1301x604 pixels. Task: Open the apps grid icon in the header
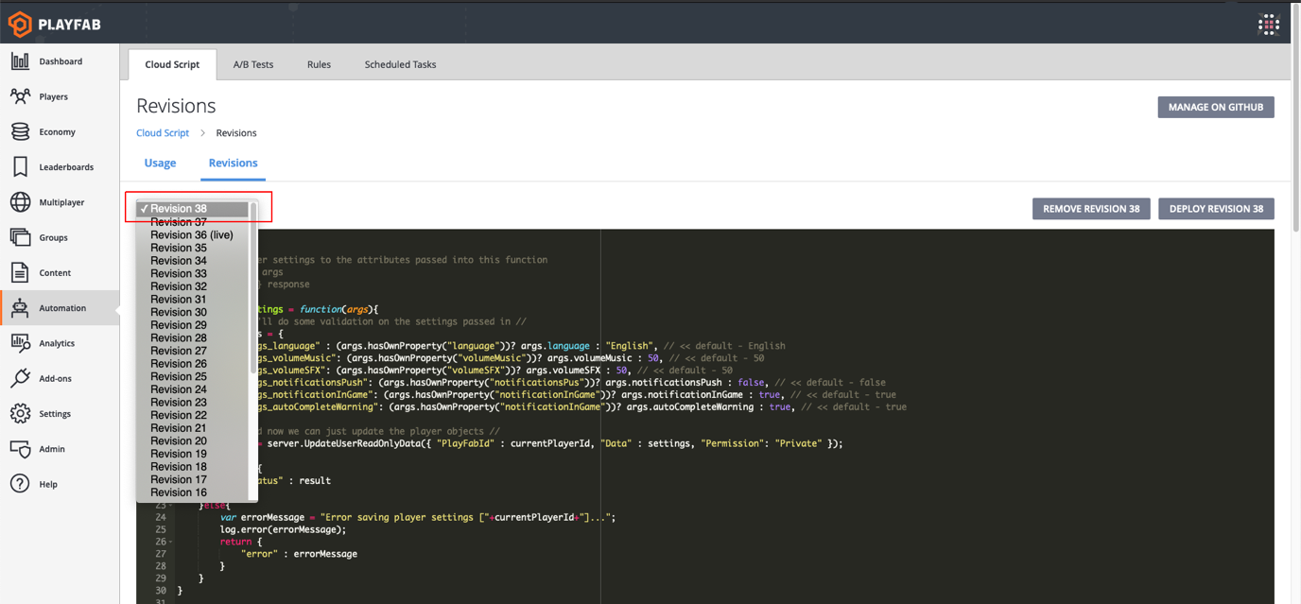tap(1269, 25)
